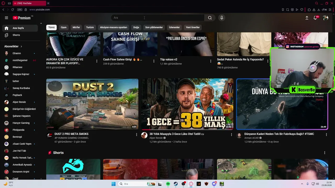Viewport: 335px width, 188px height.
Task: Go back in browser history
Action: [x=3, y=10]
